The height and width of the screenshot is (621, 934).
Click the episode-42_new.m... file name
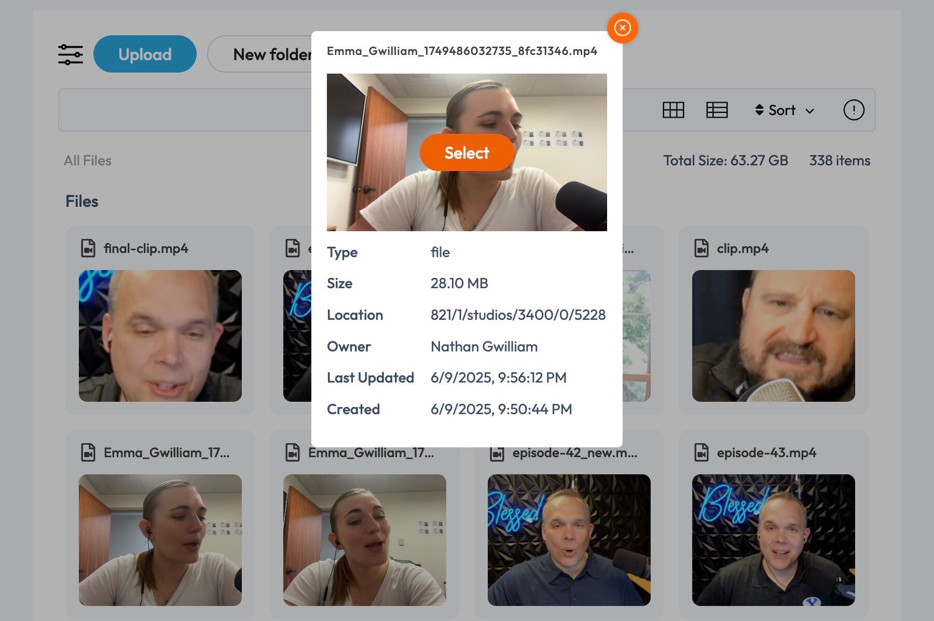[x=575, y=453]
